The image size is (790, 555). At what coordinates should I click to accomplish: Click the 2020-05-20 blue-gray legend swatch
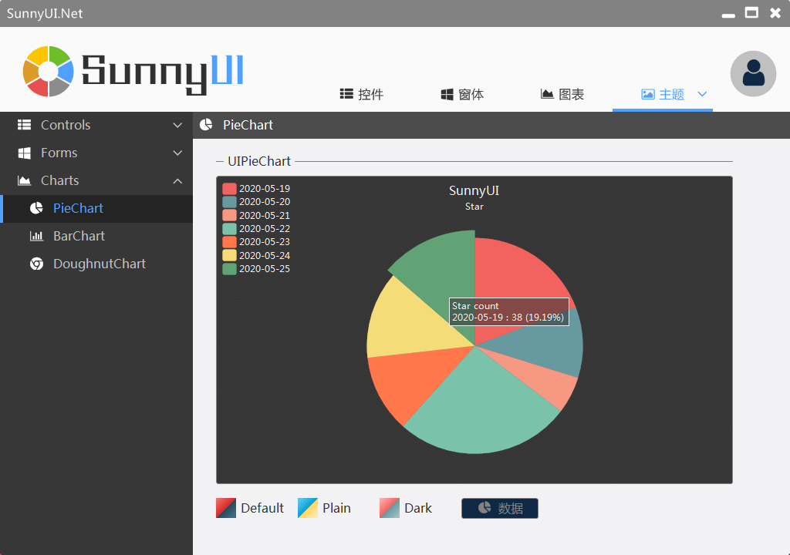pyautogui.click(x=229, y=202)
